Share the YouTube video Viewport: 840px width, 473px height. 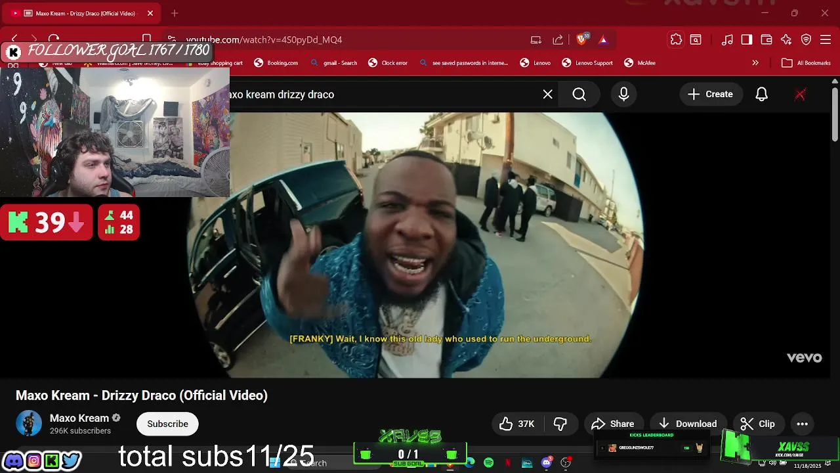pyautogui.click(x=613, y=424)
